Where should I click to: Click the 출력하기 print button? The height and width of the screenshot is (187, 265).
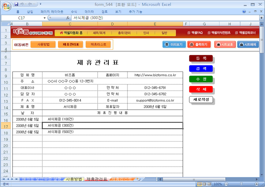click(199, 45)
